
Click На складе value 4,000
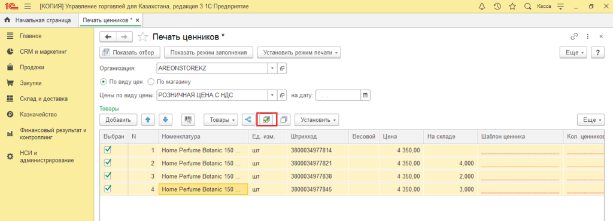pyautogui.click(x=450, y=163)
